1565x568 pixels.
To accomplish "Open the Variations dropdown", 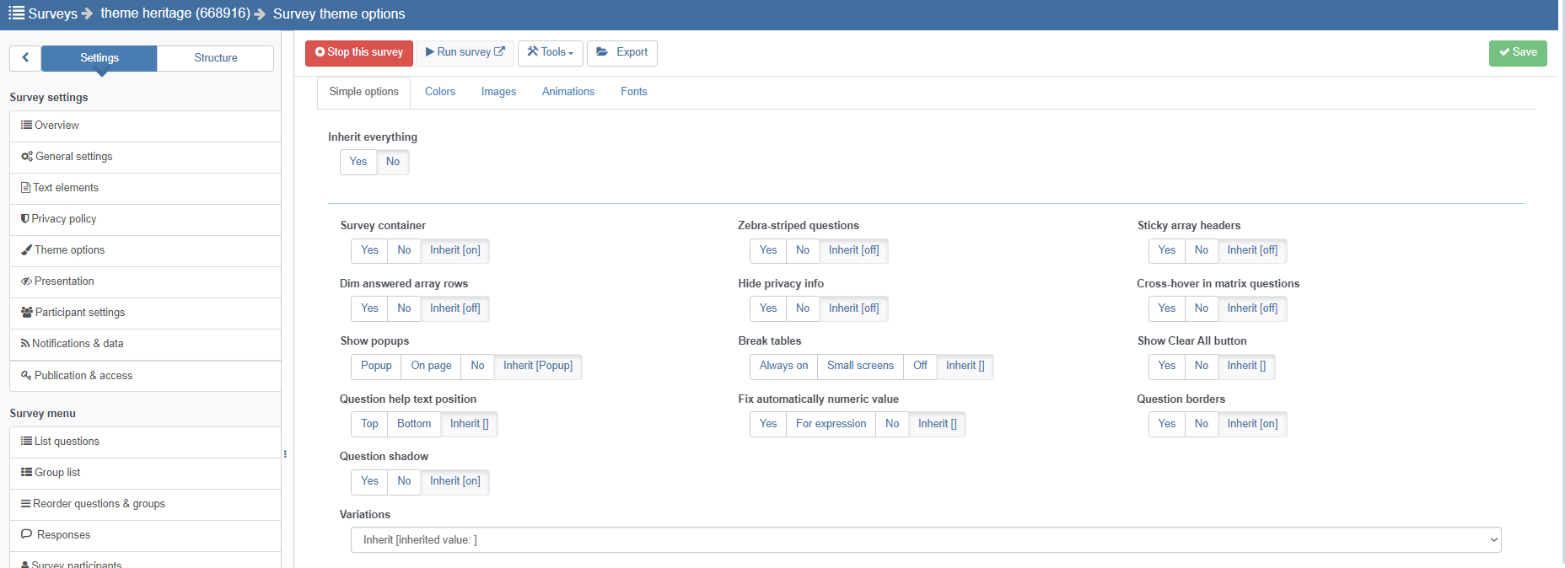I will (925, 540).
